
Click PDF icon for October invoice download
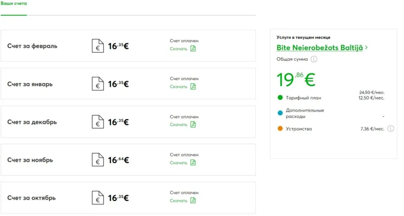click(x=193, y=200)
